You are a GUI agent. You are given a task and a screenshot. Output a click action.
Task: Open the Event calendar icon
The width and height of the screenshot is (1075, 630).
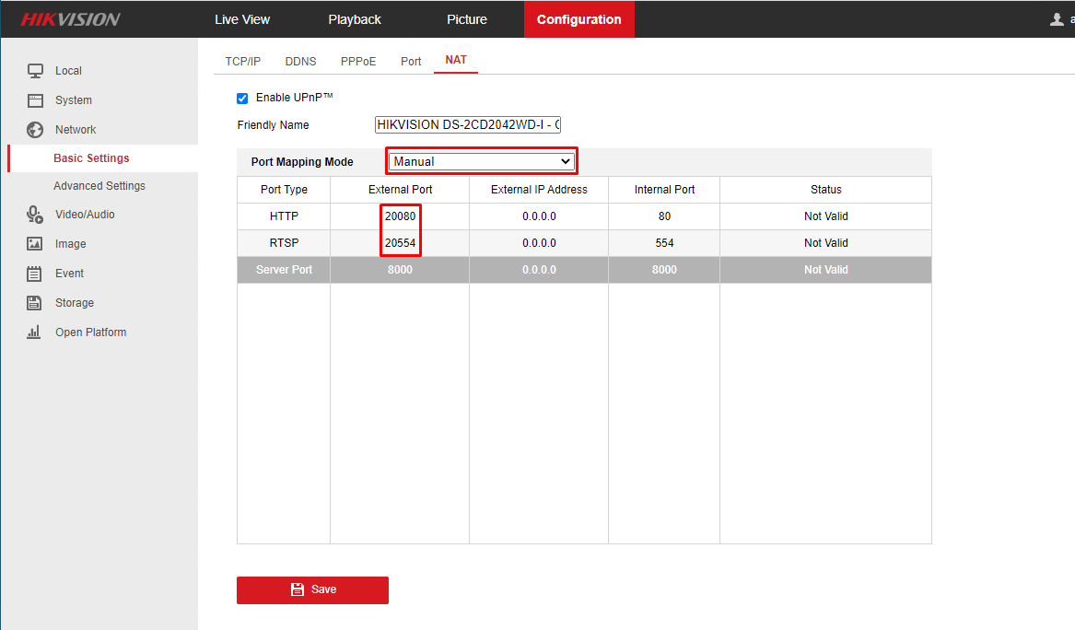click(34, 273)
